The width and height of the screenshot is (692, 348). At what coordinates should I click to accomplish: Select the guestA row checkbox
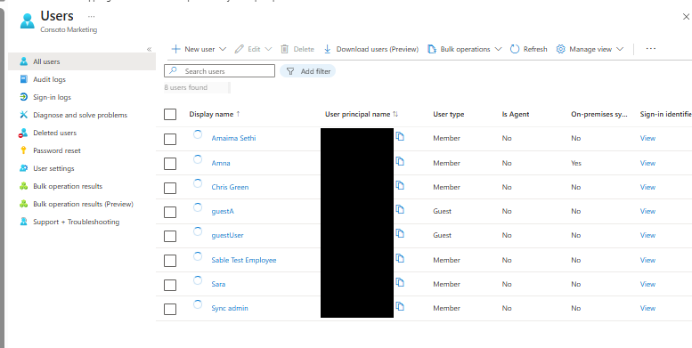(170, 212)
